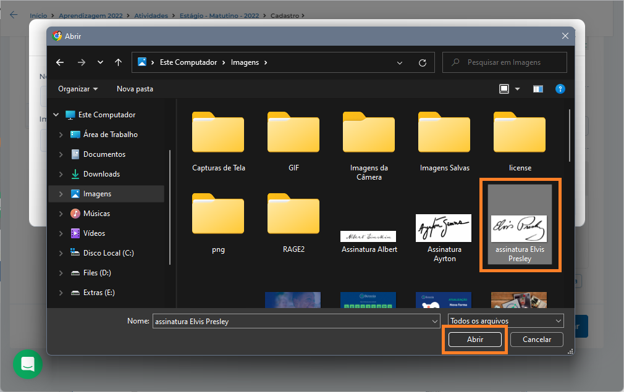Select Área de Trabalho in sidebar
The image size is (624, 392).
tap(110, 135)
